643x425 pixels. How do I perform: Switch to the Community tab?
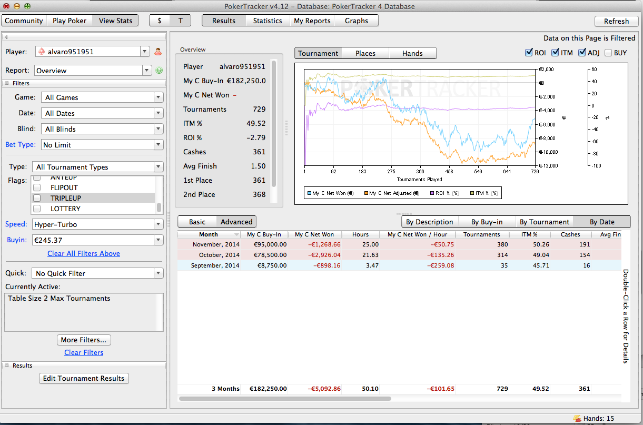tap(24, 21)
